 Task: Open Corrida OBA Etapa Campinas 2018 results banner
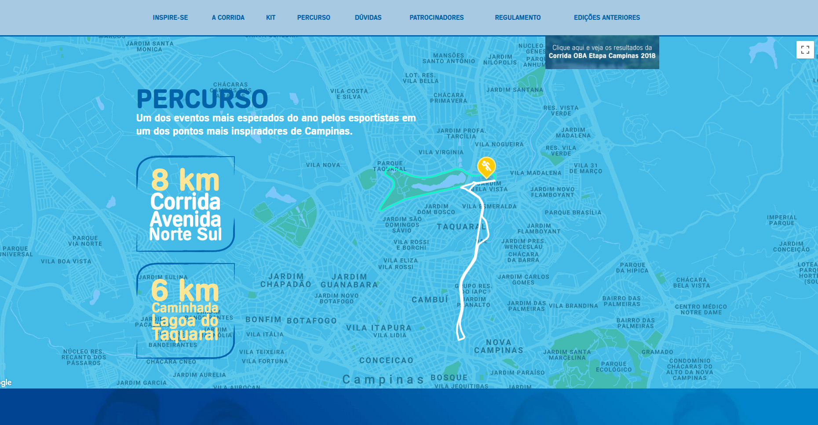click(x=602, y=52)
